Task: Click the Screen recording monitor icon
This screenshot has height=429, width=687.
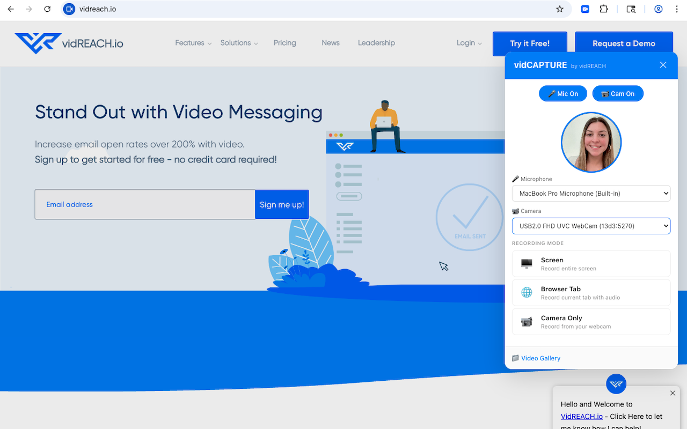Action: [x=527, y=264]
